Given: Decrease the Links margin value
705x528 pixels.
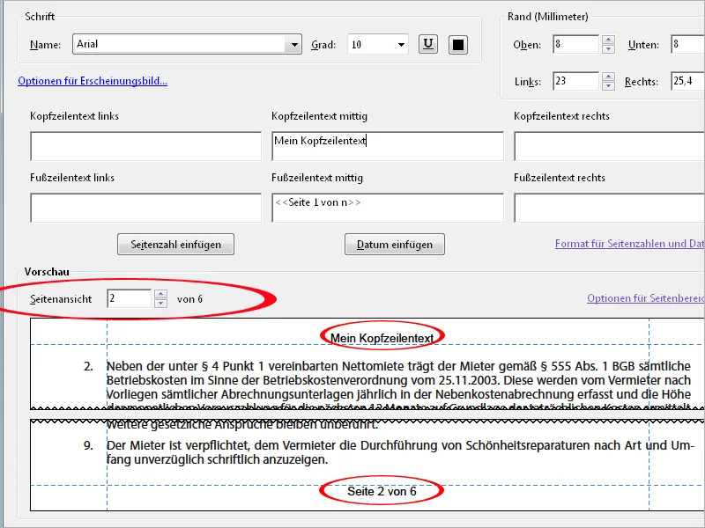Looking at the screenshot, I should pyautogui.click(x=608, y=85).
